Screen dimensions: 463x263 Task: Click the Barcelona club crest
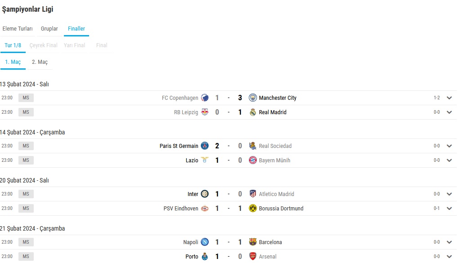tap(252, 242)
